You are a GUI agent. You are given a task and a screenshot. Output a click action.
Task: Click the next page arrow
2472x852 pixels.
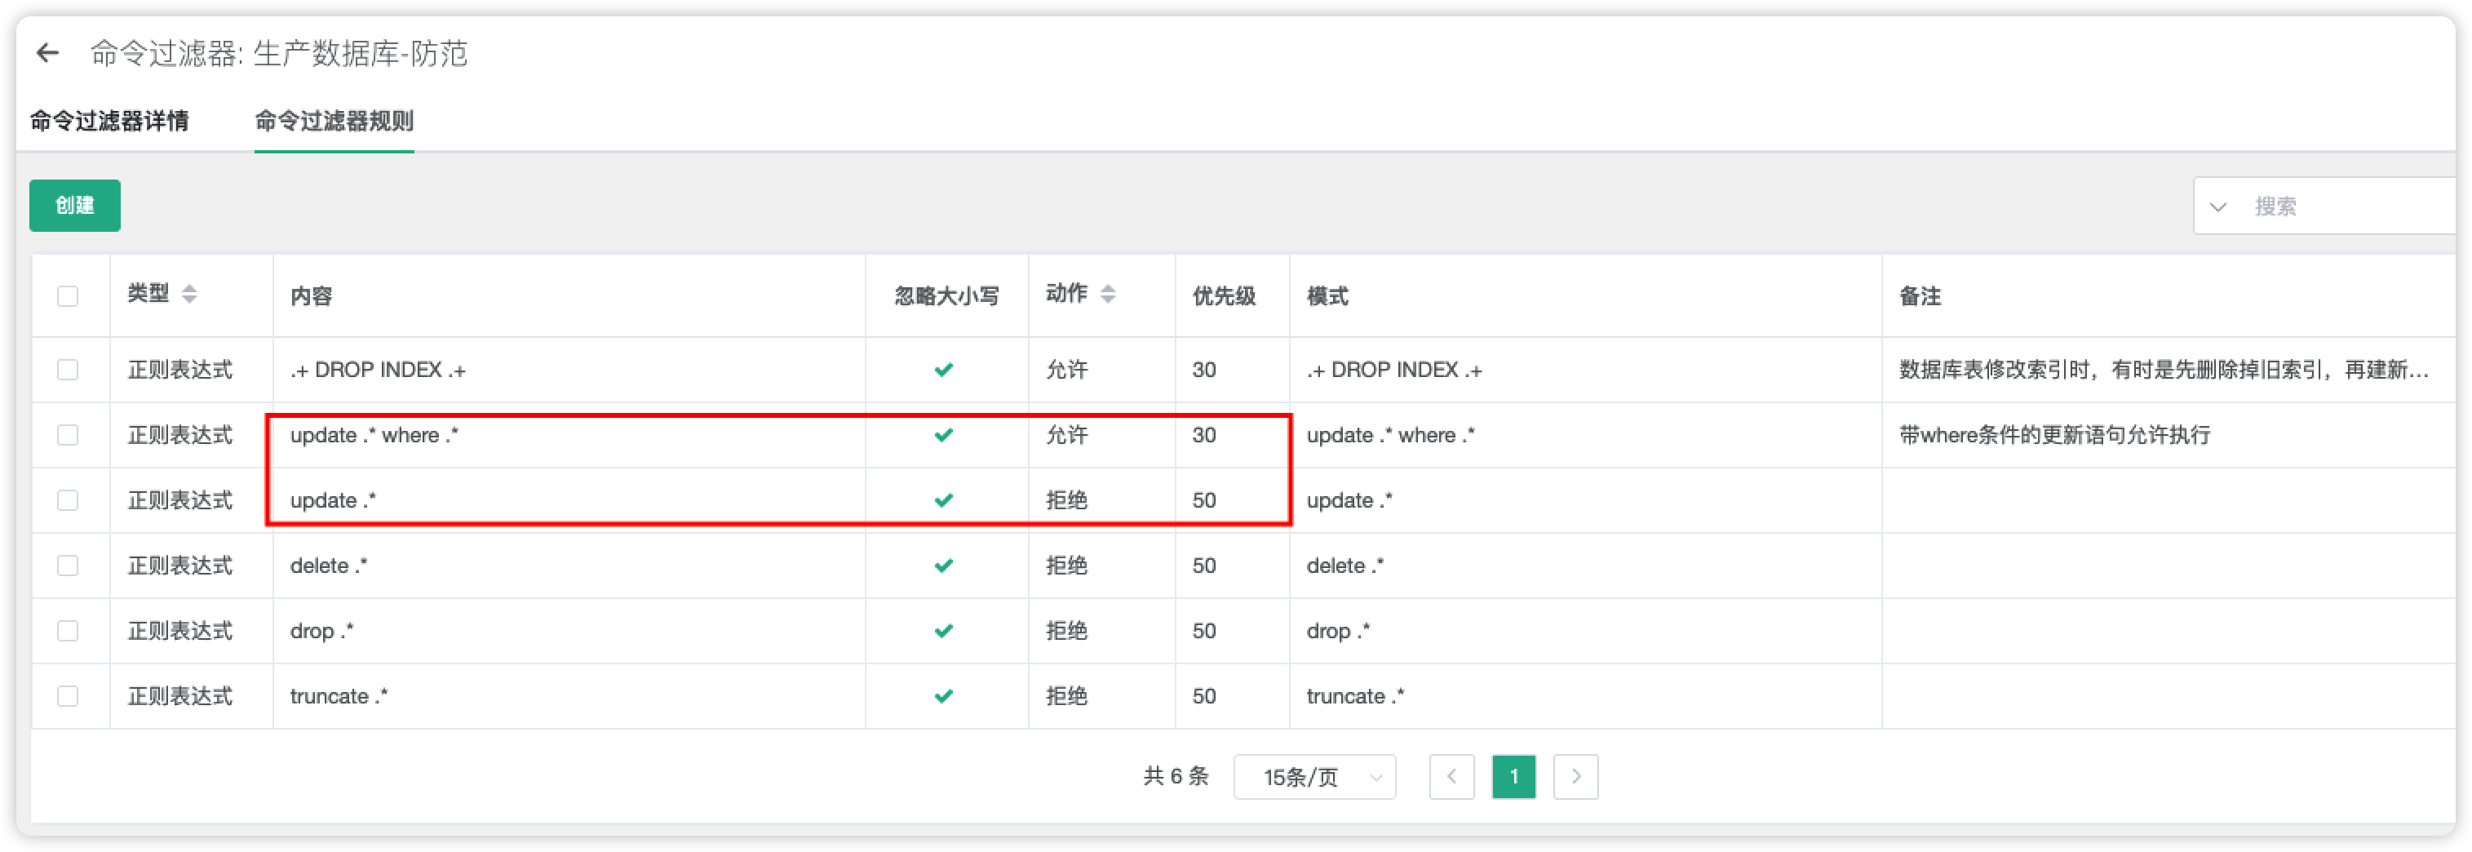pyautogui.click(x=1575, y=777)
